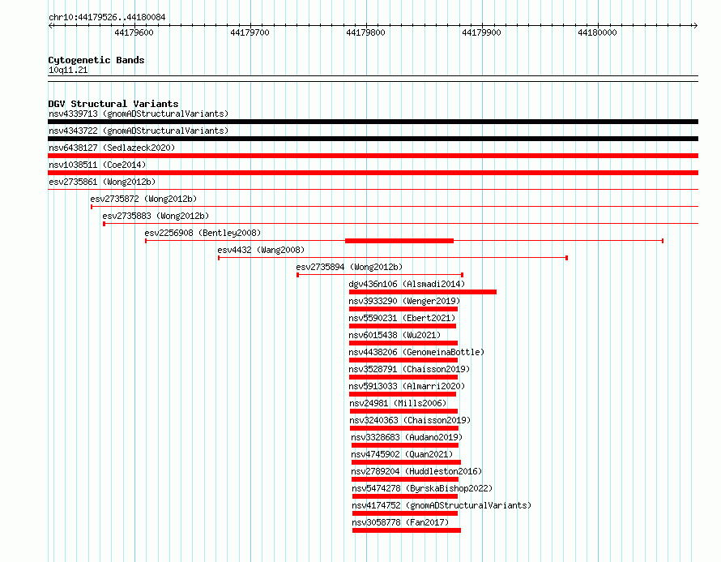This screenshot has width=721, height=562.
Task: Select nsv3328683 Audano2019 label
Action: tap(407, 437)
